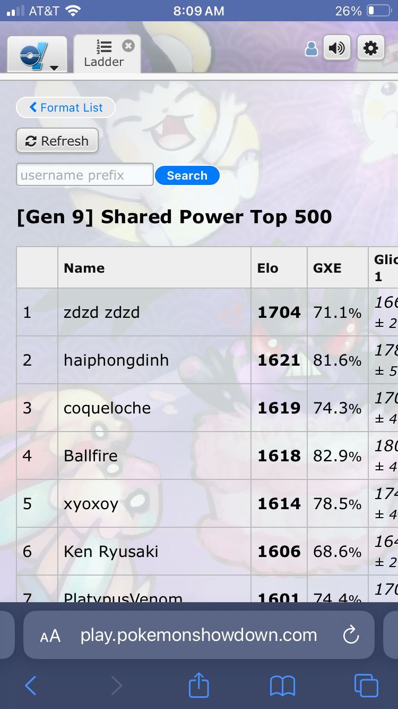This screenshot has width=398, height=709.
Task: Toggle the sound volume button
Action: [336, 49]
